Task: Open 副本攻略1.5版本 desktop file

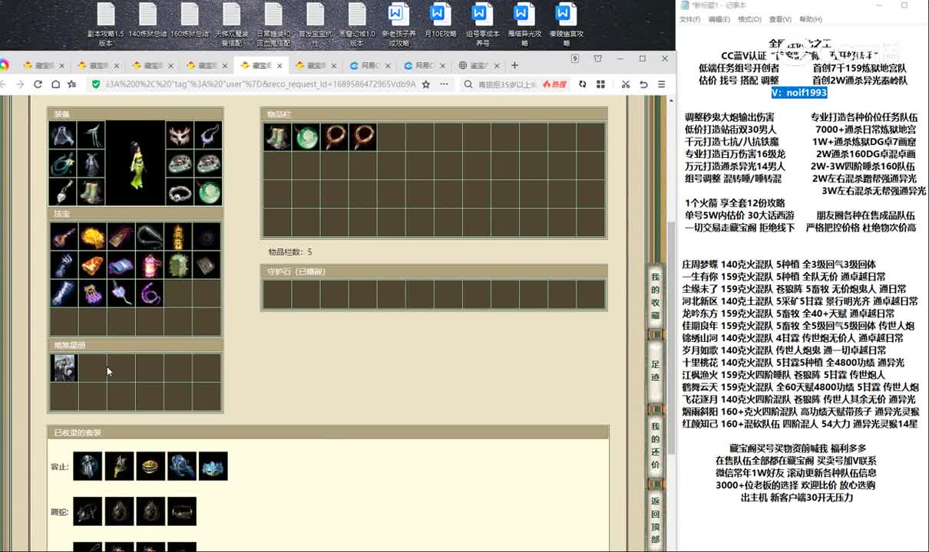Action: [106, 25]
